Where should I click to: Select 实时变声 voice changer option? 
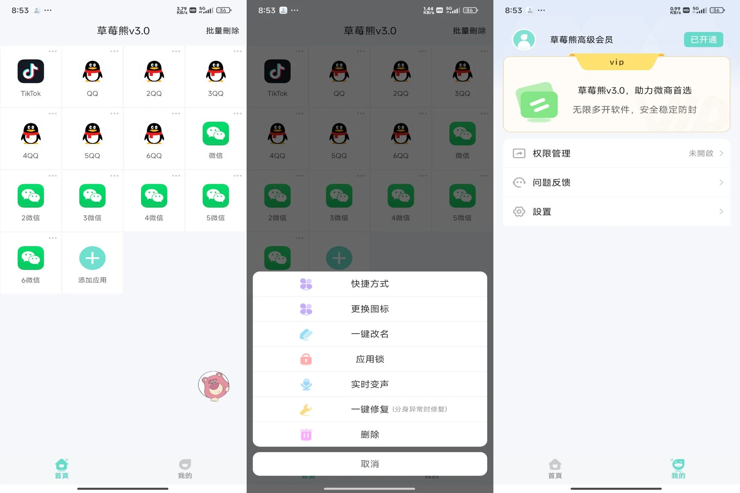tap(370, 384)
